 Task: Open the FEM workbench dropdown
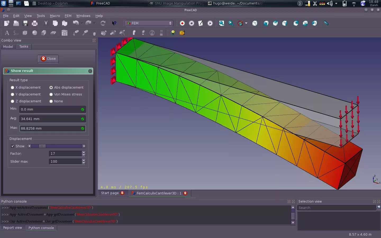pyautogui.click(x=149, y=23)
